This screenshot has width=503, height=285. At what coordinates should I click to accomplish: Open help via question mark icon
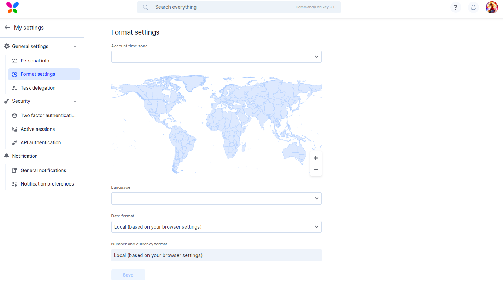[456, 7]
